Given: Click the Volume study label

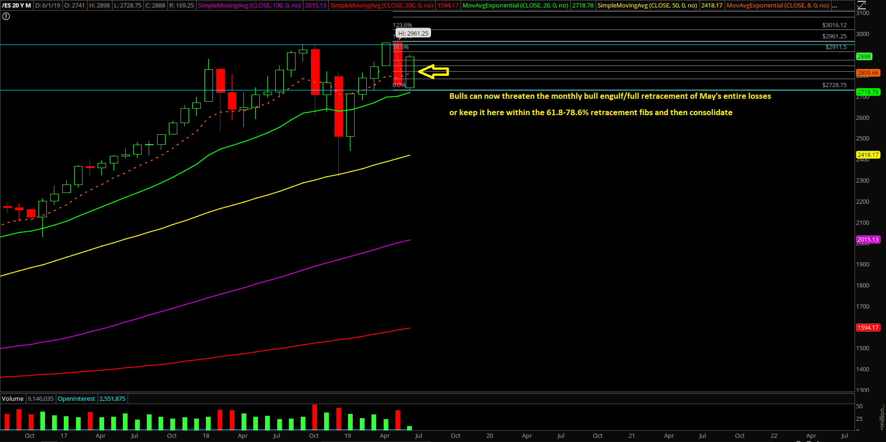Looking at the screenshot, I should click(x=13, y=398).
